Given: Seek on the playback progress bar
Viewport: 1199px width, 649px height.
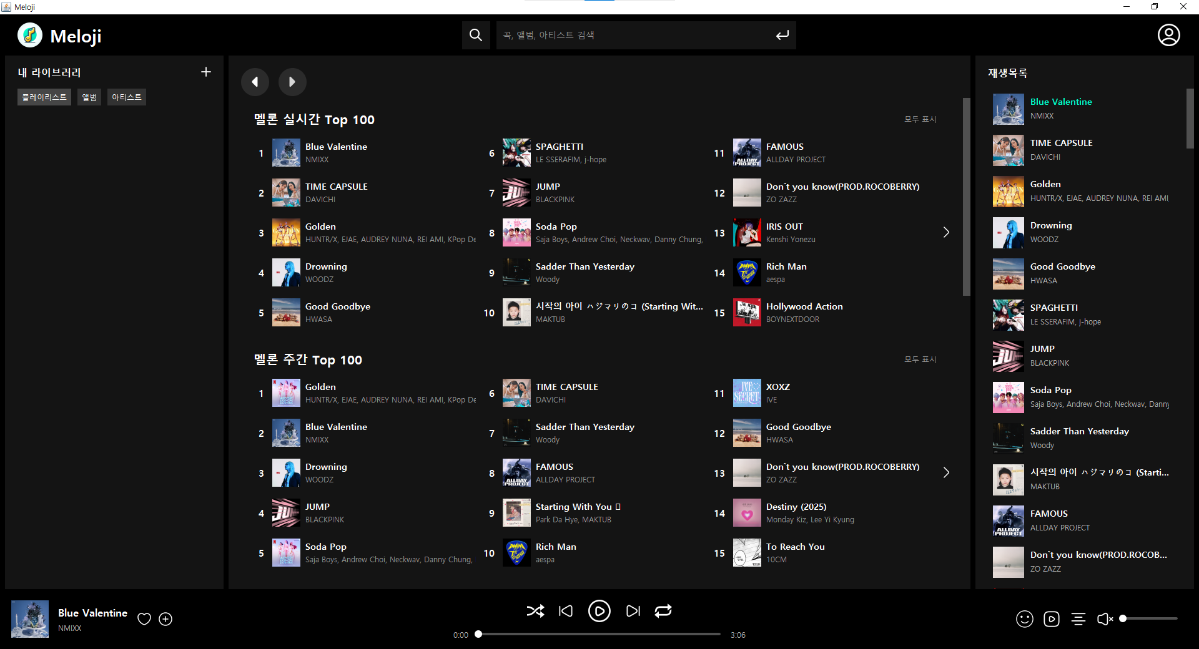Looking at the screenshot, I should 599,634.
